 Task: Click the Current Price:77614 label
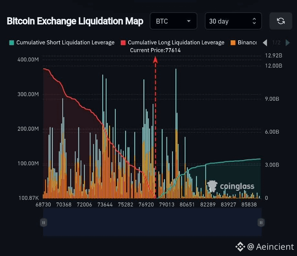[155, 50]
